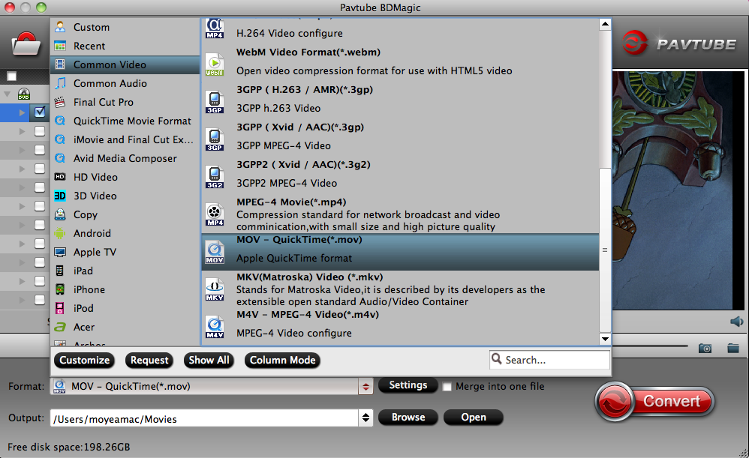Viewport: 749px width, 458px height.
Task: Click the format list scroll-up arrow
Action: point(605,24)
